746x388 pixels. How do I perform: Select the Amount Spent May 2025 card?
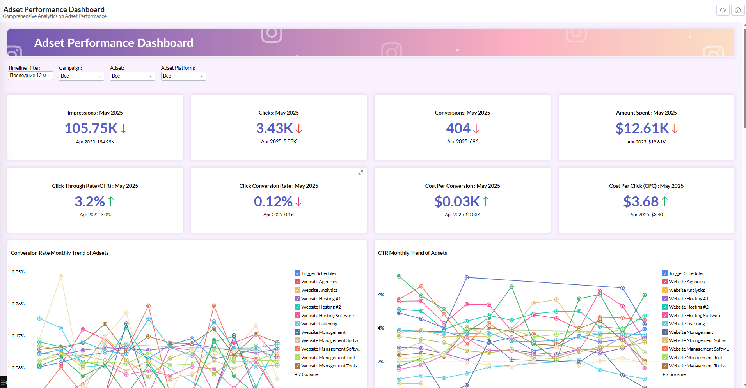[646, 127]
